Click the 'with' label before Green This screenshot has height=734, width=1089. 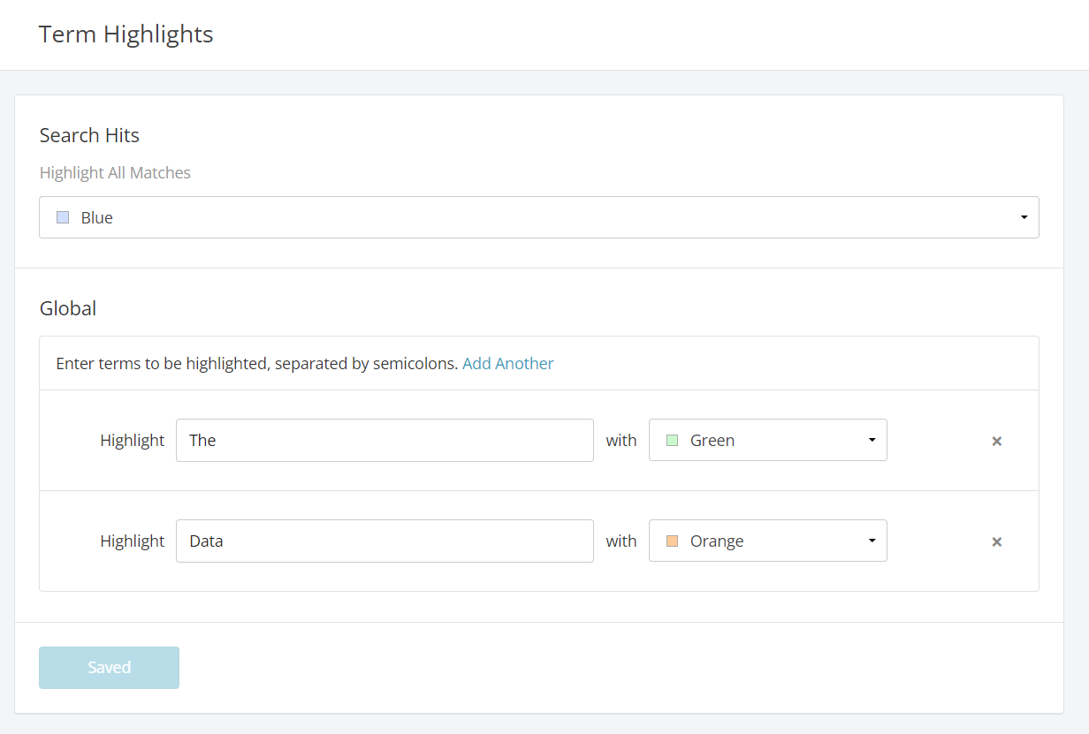coord(621,440)
